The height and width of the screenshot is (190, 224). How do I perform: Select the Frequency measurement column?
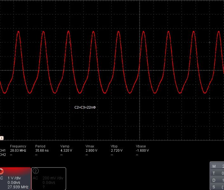tap(18, 146)
